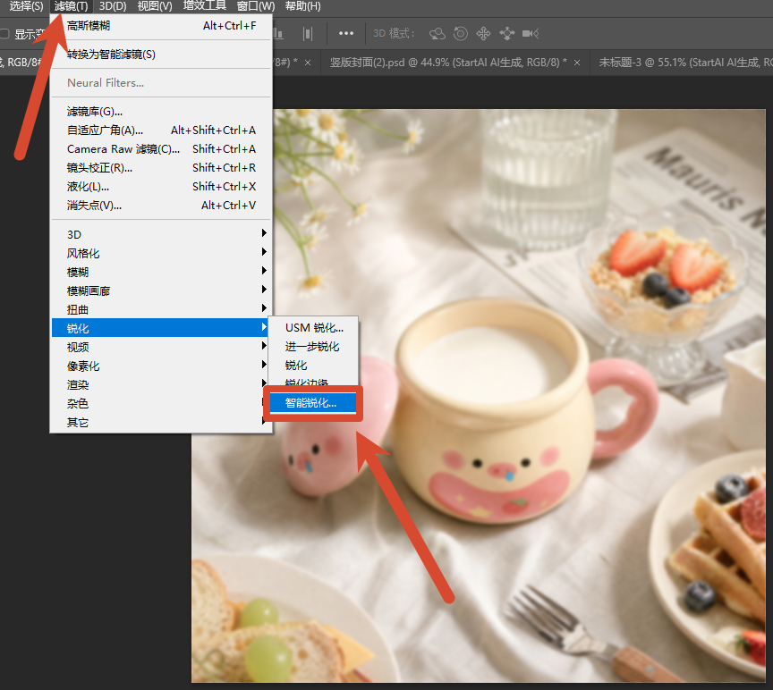Click the distribute spacing alignment icon
The width and height of the screenshot is (773, 690).
click(x=308, y=33)
